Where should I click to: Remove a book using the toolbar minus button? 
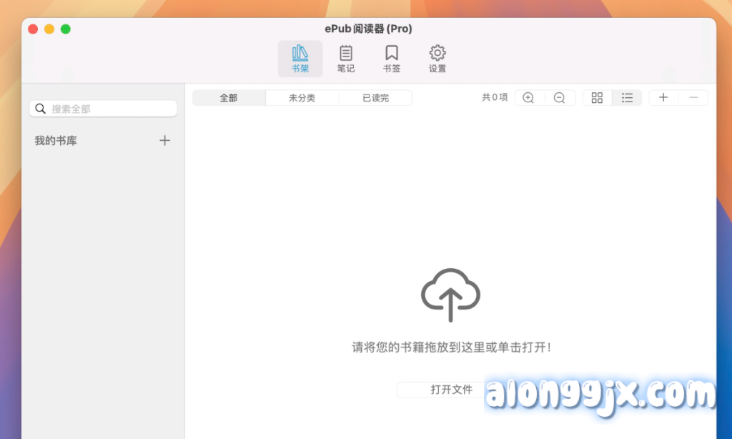tap(693, 98)
